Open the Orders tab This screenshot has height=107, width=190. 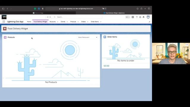pos(83,22)
